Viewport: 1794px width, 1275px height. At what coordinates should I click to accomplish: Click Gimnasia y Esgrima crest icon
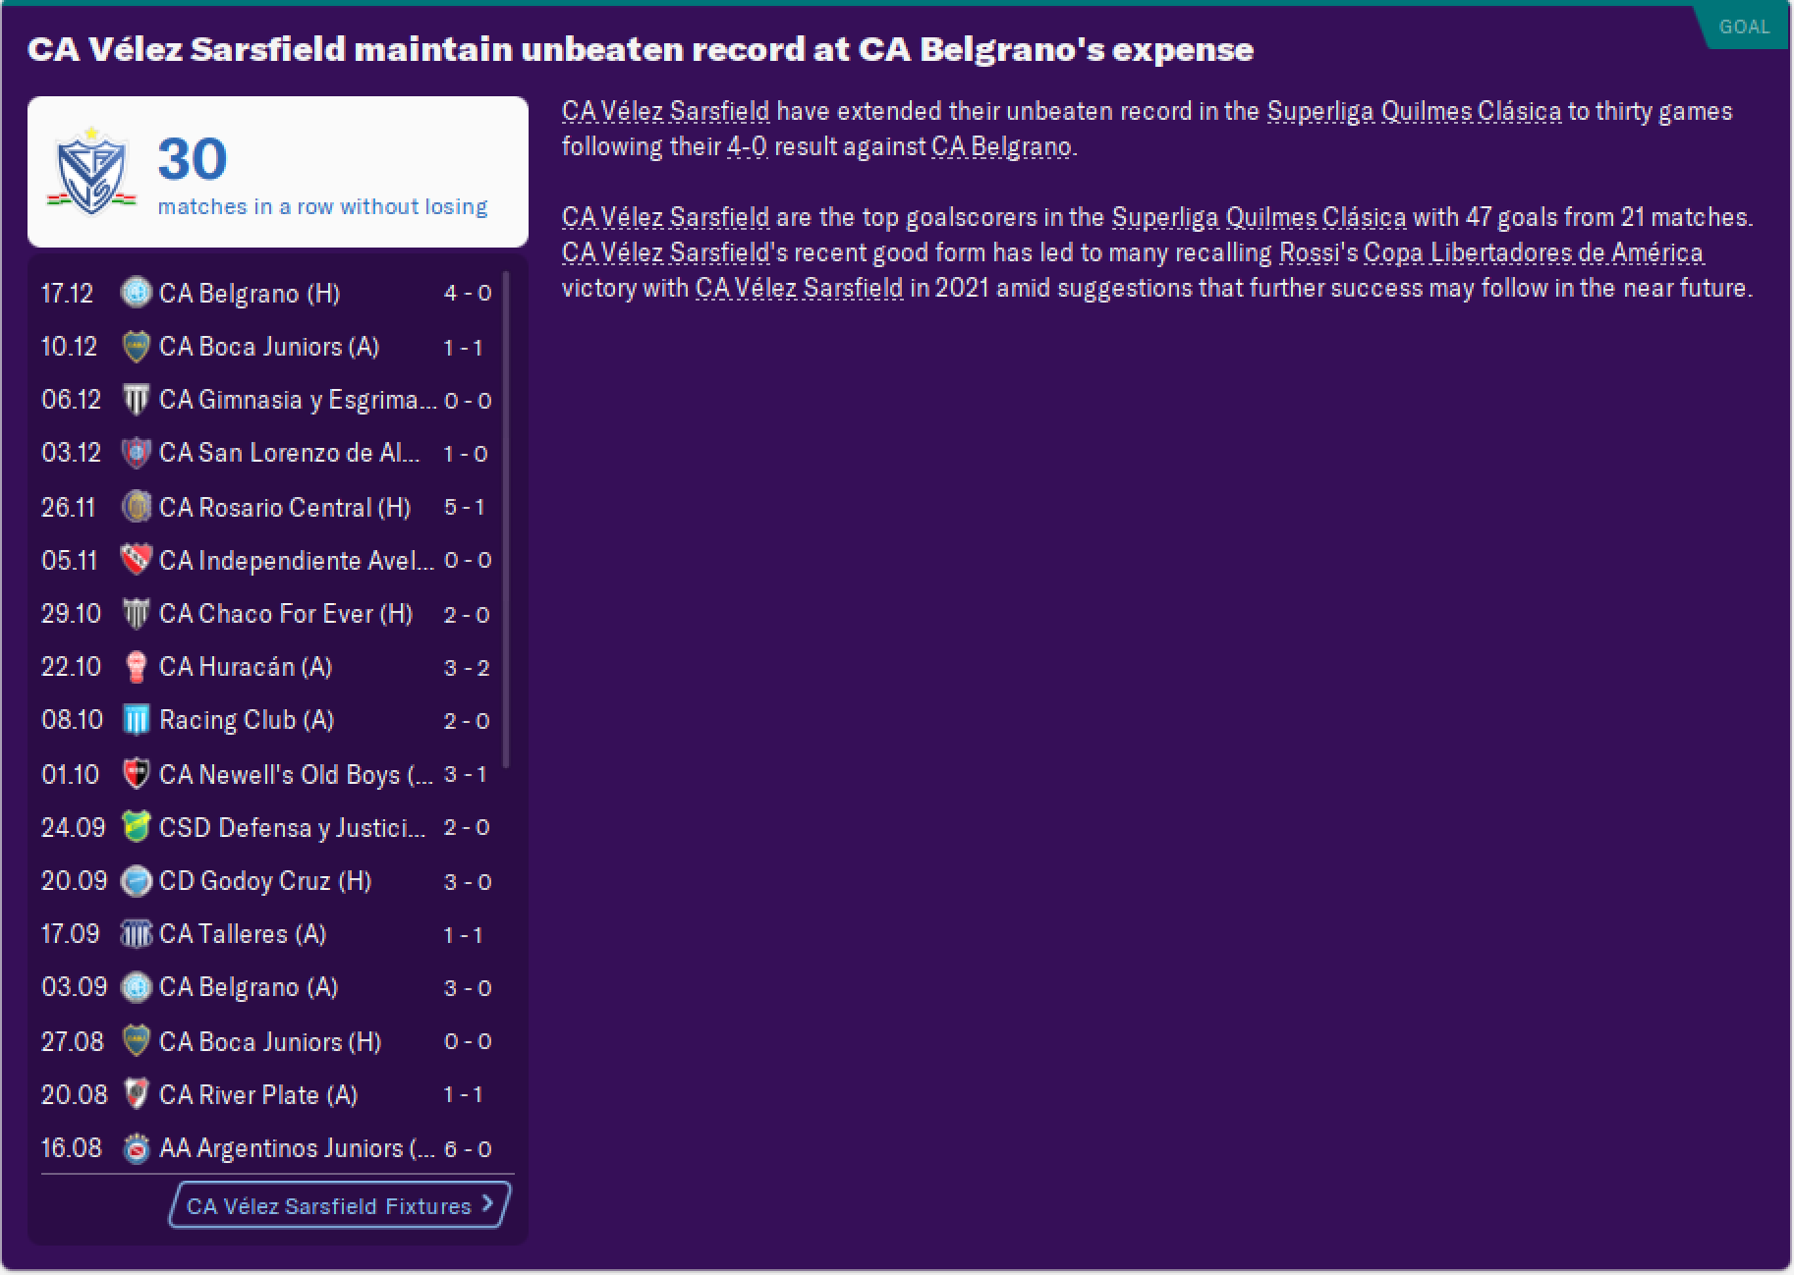tap(136, 399)
